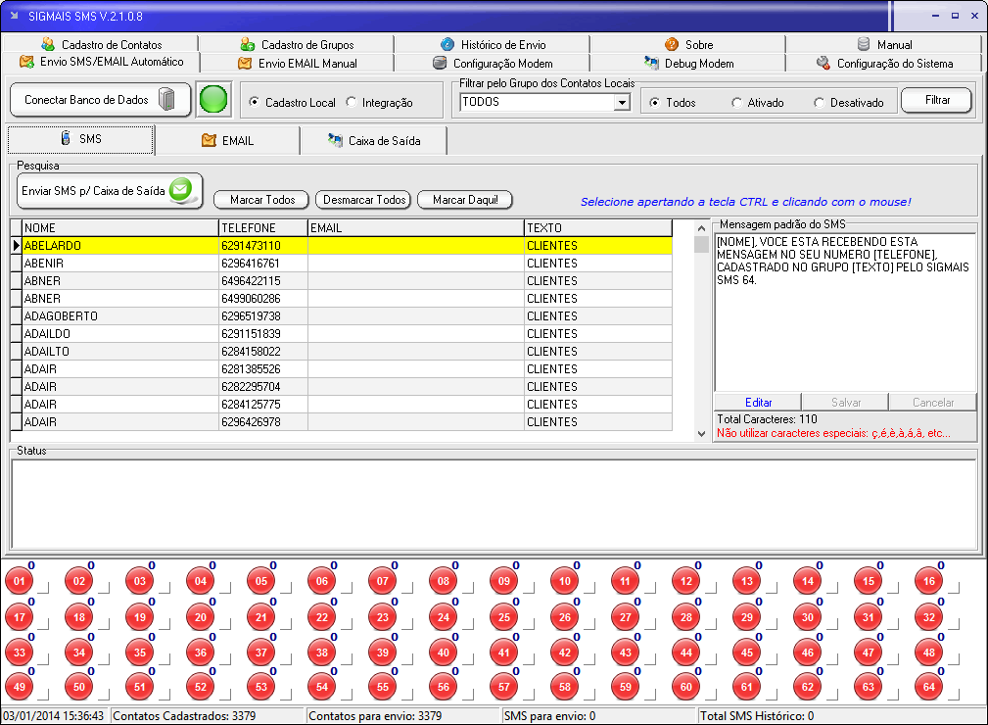This screenshot has height=725, width=988.
Task: Open the contact group filter dropdown
Action: 622,102
